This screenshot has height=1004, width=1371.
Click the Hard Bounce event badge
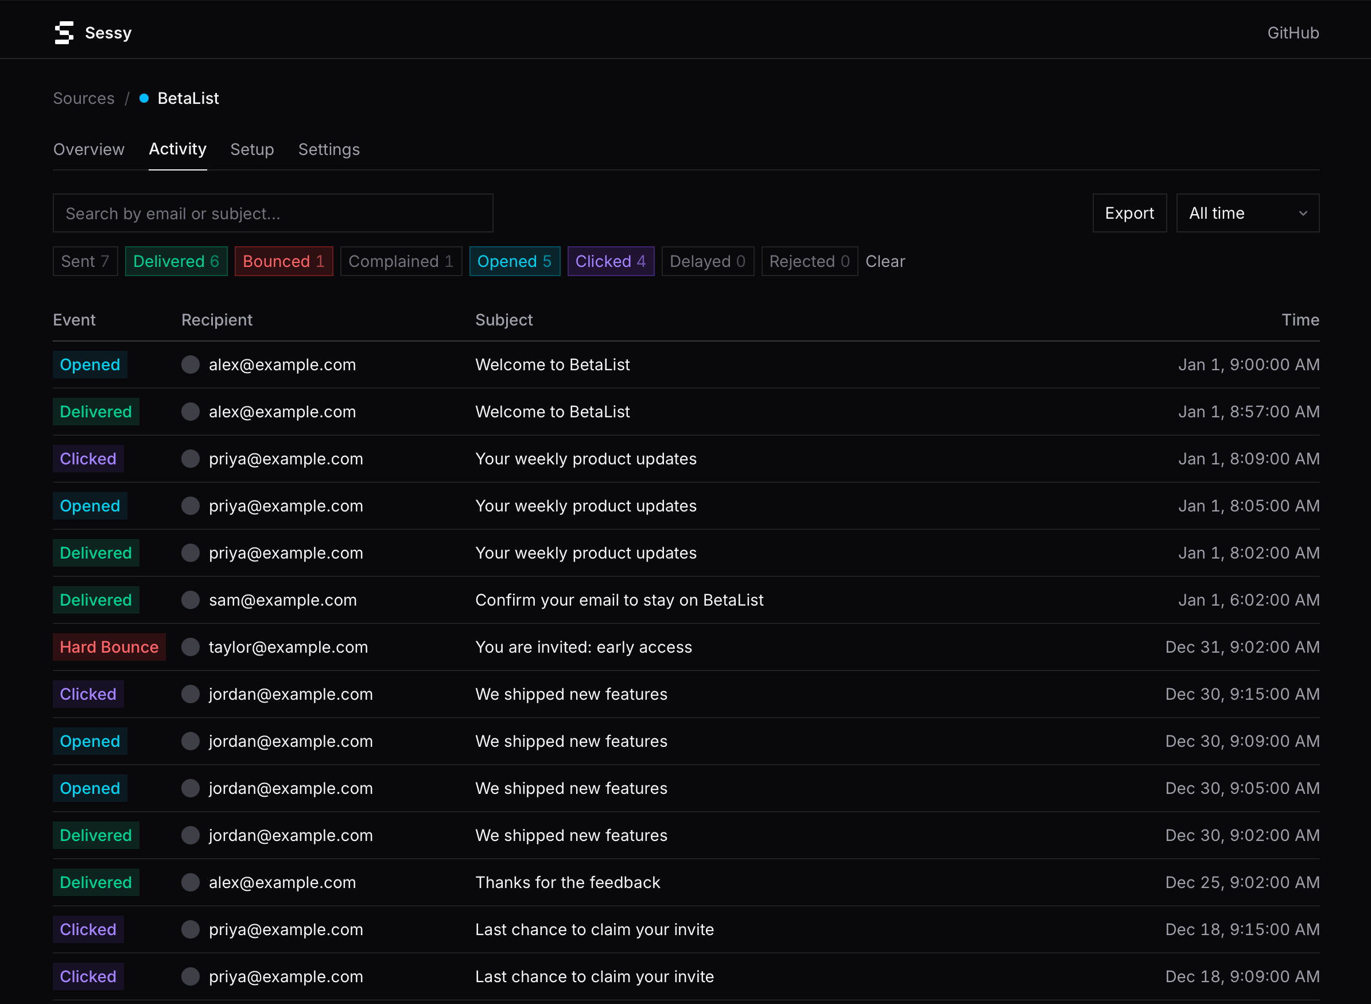coord(110,646)
